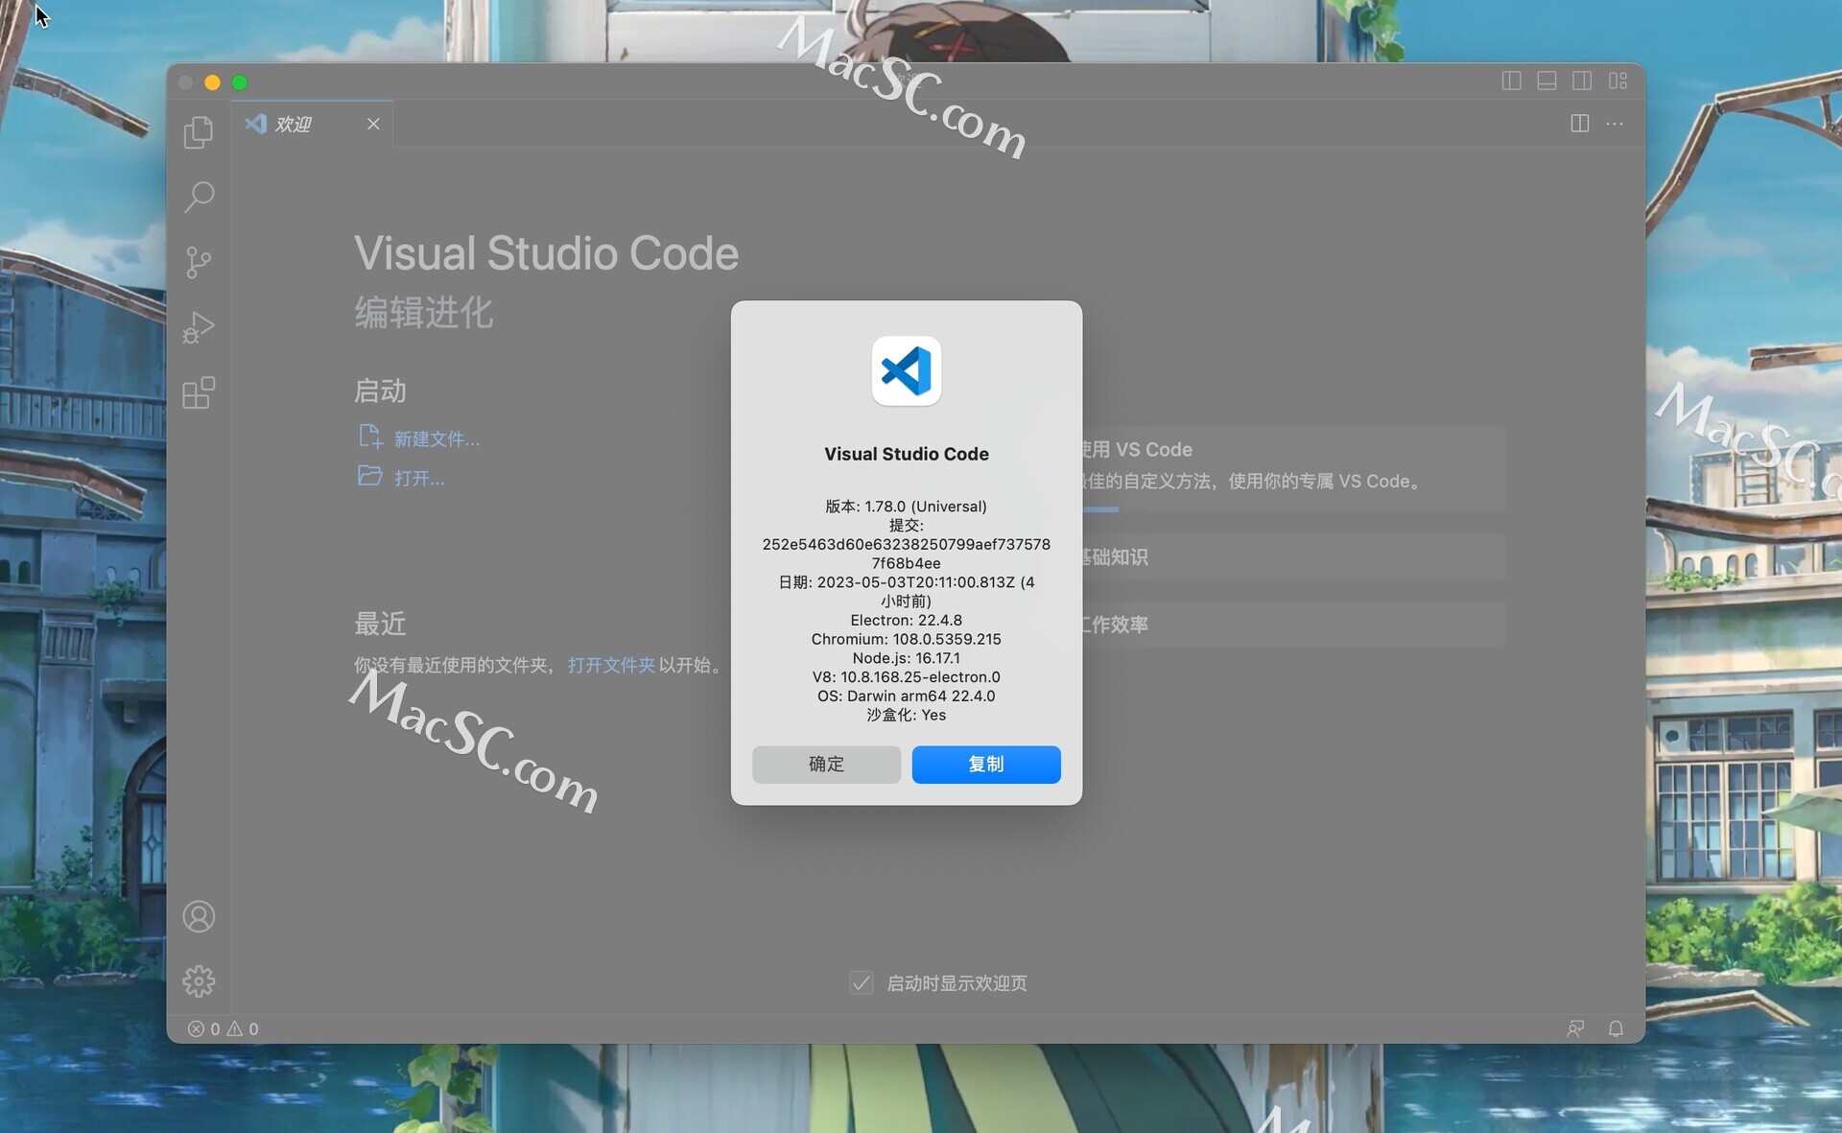Toggle 启动时显示欢迎页 checkbox

click(x=862, y=982)
